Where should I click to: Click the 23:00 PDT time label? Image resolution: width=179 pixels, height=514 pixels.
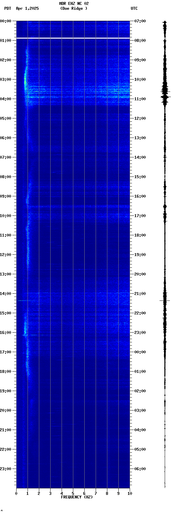pyautogui.click(x=6, y=469)
